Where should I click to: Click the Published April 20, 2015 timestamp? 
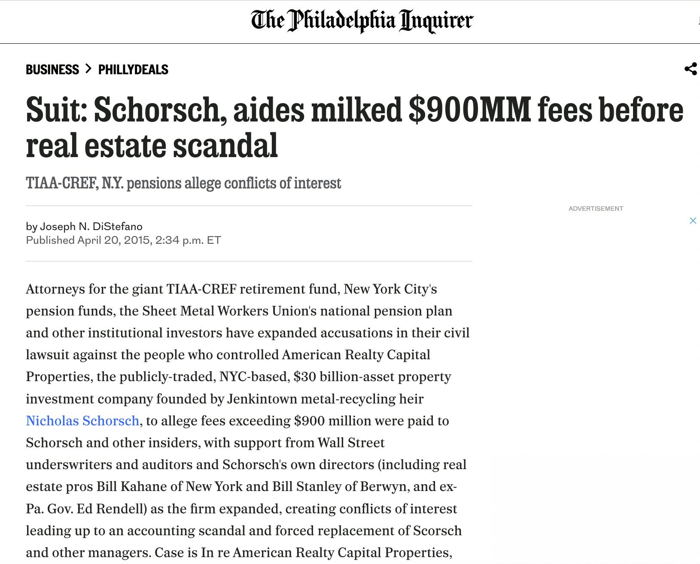pyautogui.click(x=123, y=240)
